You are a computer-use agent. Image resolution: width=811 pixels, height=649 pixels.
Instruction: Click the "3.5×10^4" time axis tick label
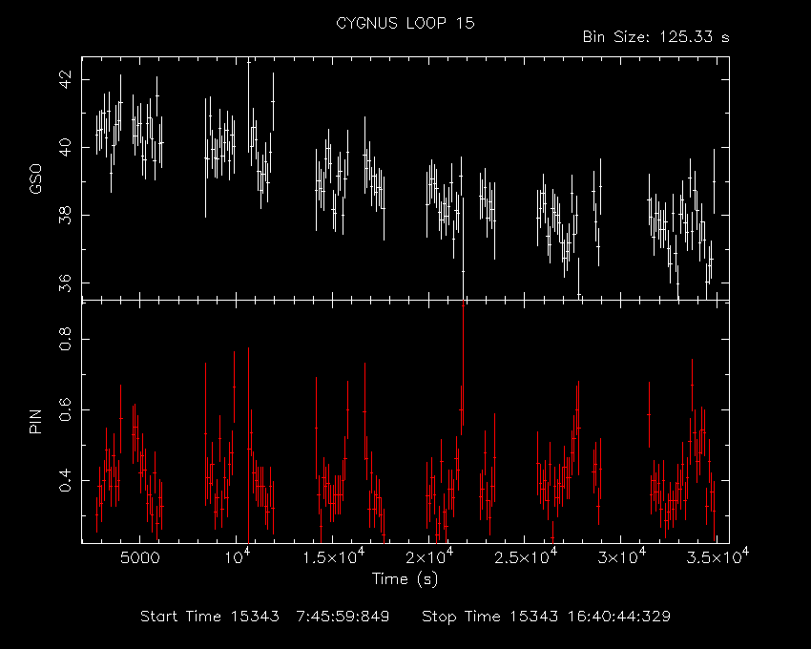click(717, 556)
